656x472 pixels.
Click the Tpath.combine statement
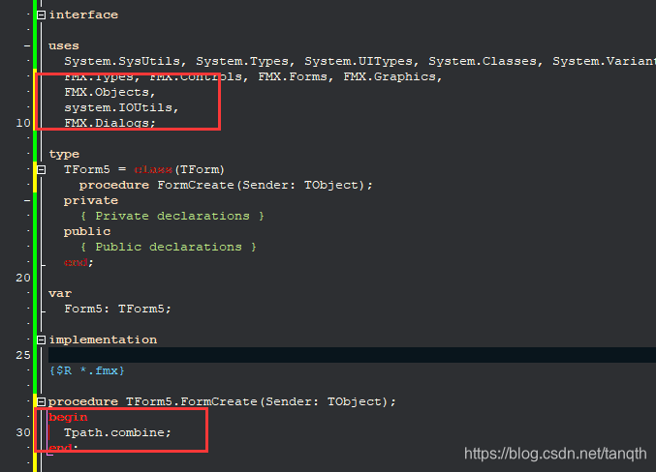[117, 432]
